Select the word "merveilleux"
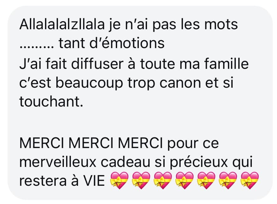This screenshot has width=277, height=204. point(58,162)
